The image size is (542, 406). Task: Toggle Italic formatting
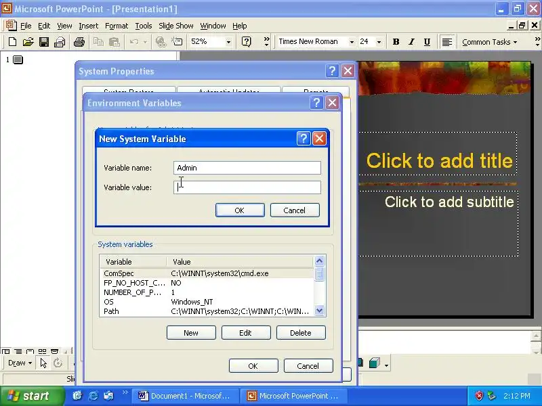(x=411, y=42)
